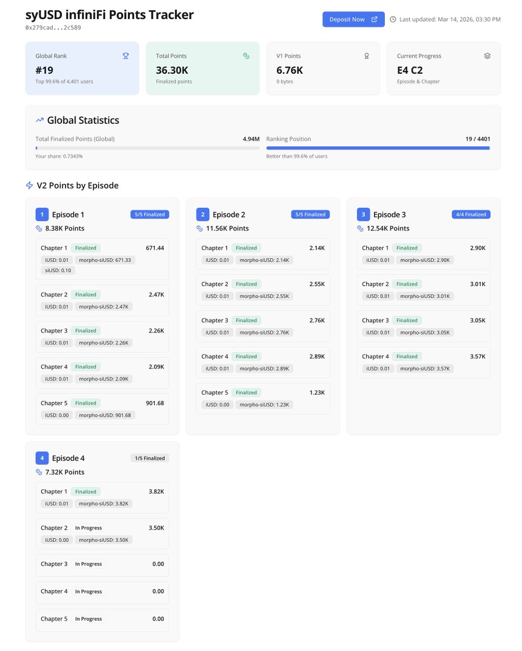Click Finalized badge on Episode 2 Chapter 5

(246, 392)
